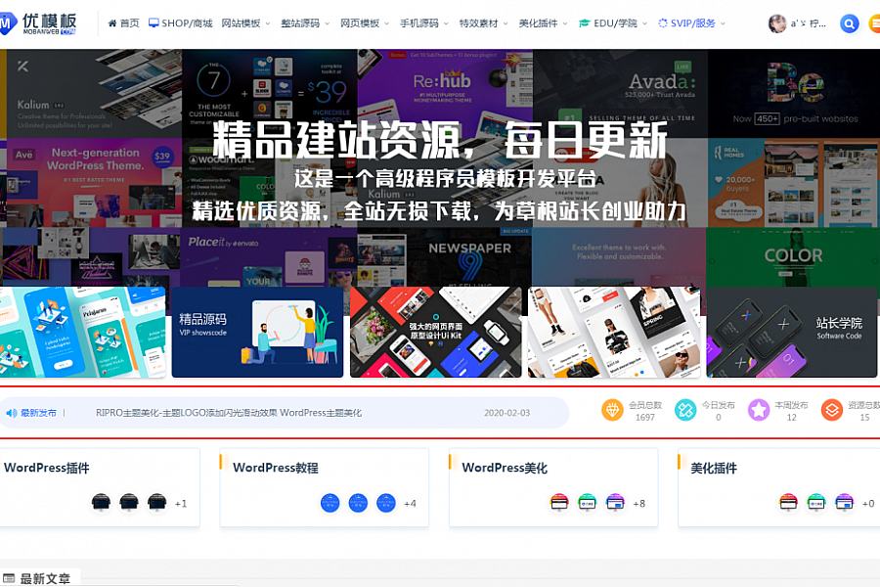880x587 pixels.
Task: Open the fashion shop template card
Action: 613,332
